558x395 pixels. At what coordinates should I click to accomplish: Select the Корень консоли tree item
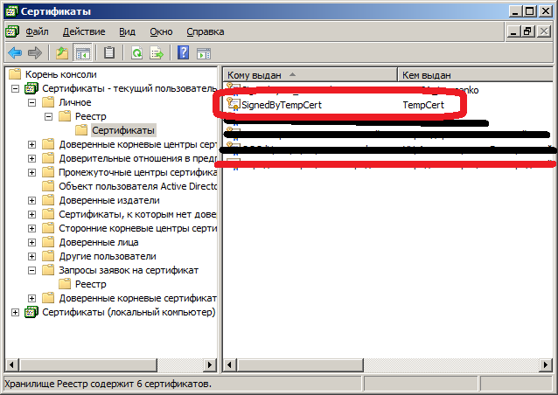61,74
